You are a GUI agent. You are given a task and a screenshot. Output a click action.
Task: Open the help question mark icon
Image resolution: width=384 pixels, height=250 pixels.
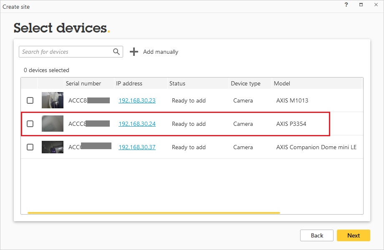[x=346, y=5]
